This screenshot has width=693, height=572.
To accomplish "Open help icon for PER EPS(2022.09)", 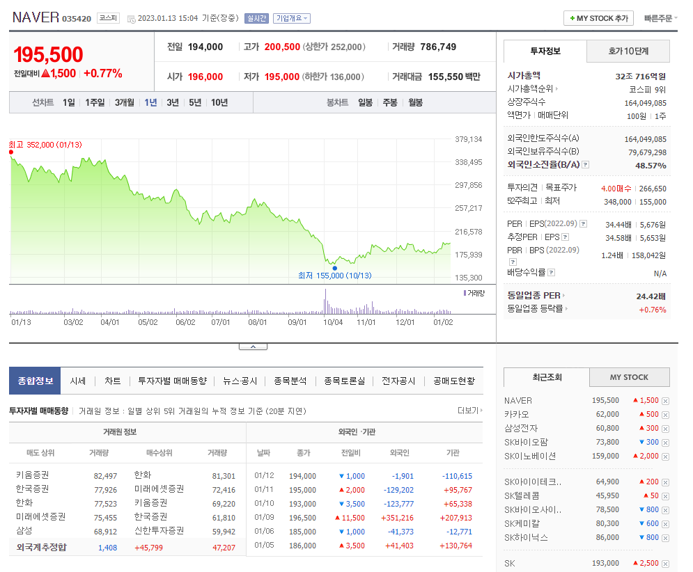I will 584,224.
